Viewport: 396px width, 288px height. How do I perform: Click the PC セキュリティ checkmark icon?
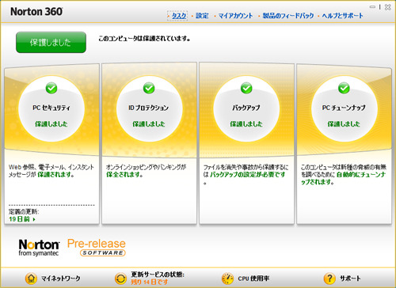click(51, 88)
